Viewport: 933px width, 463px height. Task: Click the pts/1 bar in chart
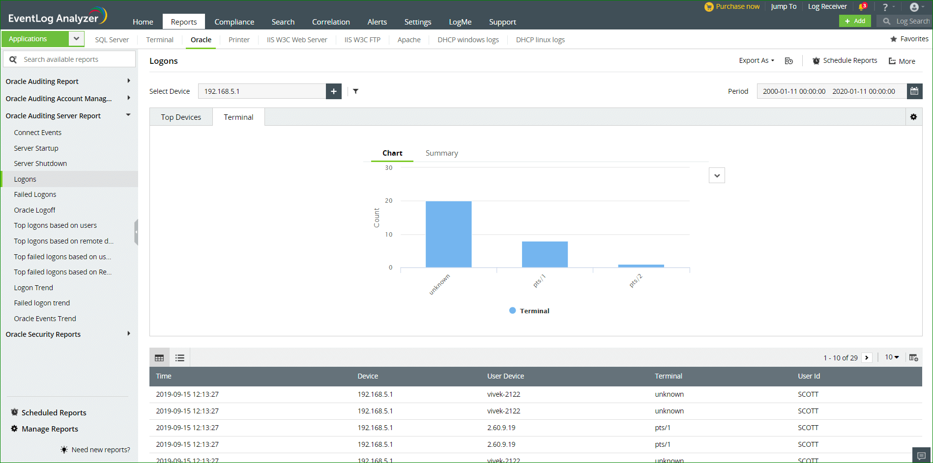[x=545, y=254]
